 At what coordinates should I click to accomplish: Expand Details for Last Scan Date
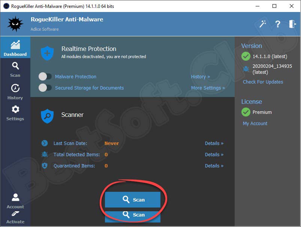[214, 143]
